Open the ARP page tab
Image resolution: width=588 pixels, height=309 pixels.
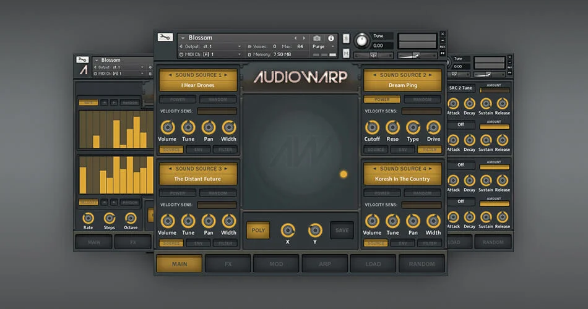click(x=325, y=264)
